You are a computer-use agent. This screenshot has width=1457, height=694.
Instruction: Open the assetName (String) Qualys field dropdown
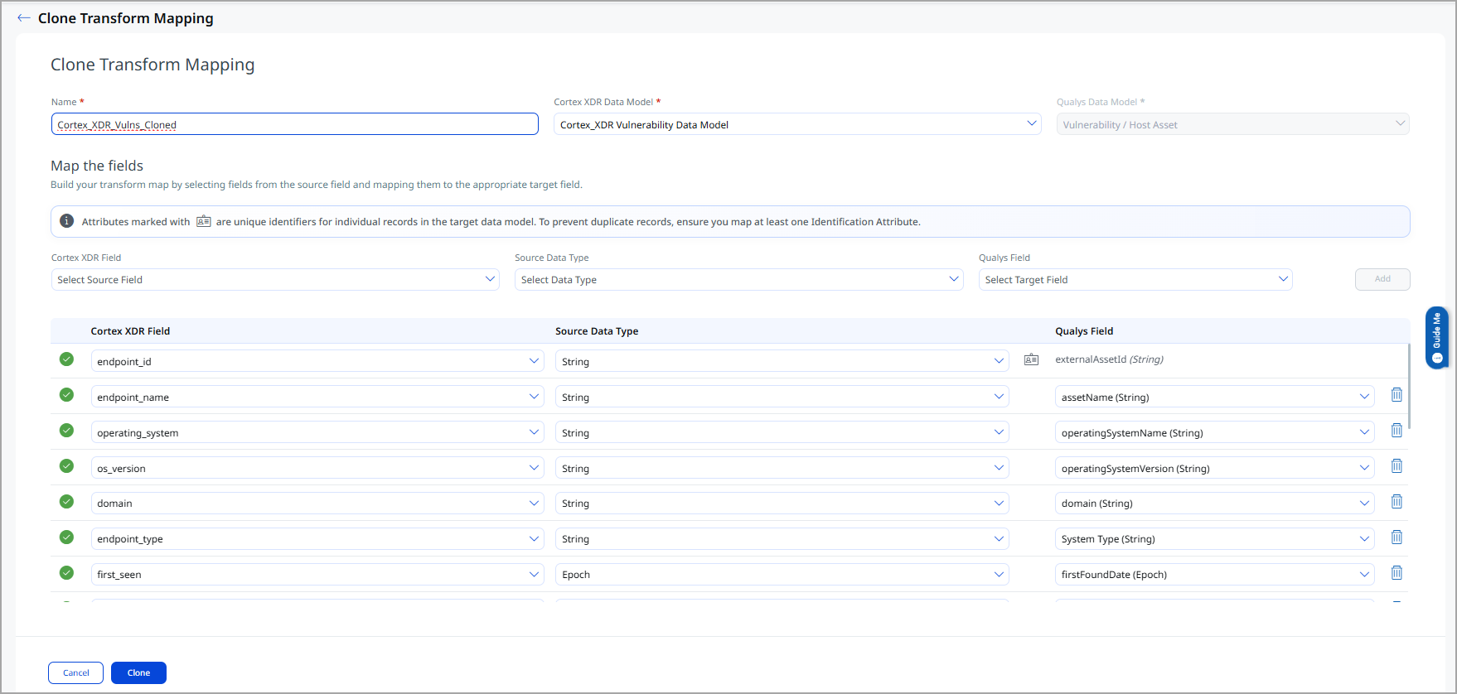pos(1214,398)
